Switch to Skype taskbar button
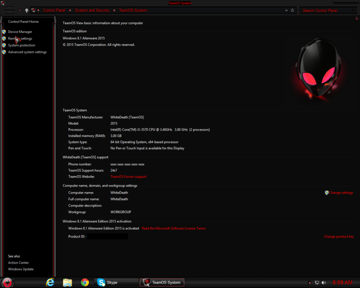360x288 pixels. point(117,283)
